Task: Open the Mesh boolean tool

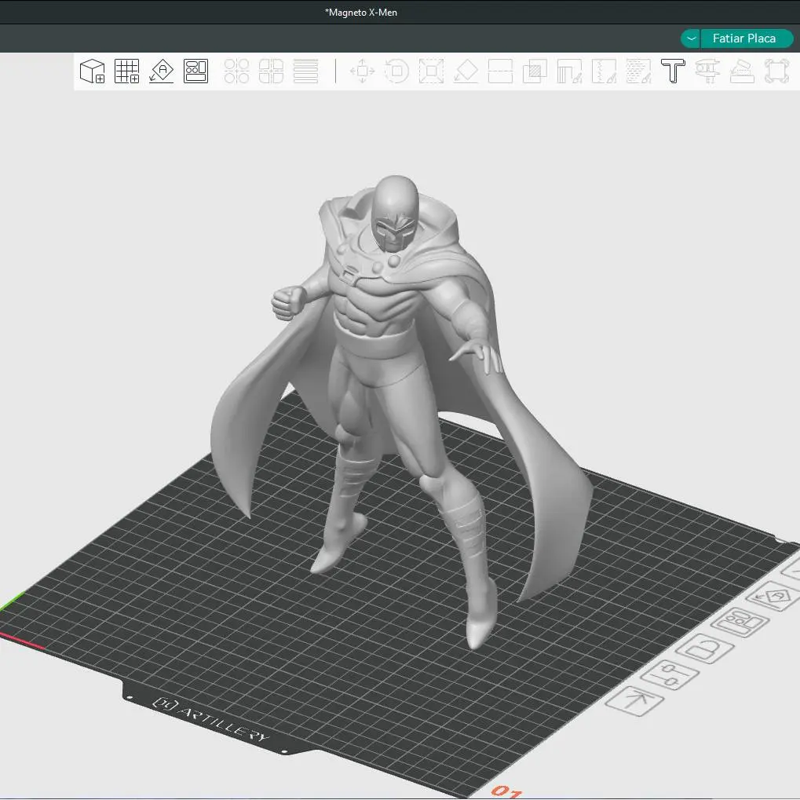Action: click(x=535, y=71)
